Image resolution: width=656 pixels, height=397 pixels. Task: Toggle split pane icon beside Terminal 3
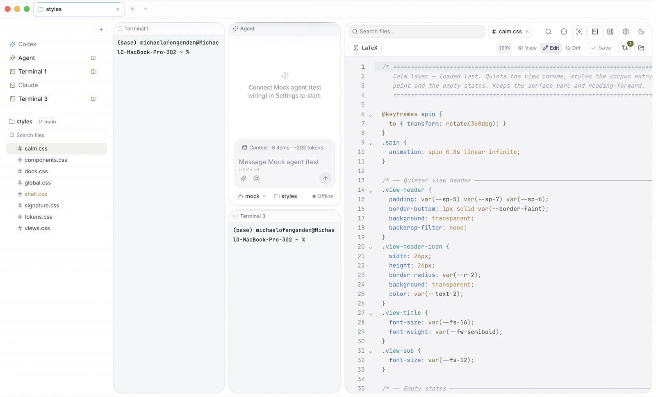93,99
